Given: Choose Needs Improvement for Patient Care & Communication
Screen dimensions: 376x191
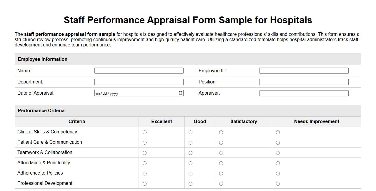Looking at the screenshot, I should [x=278, y=143].
